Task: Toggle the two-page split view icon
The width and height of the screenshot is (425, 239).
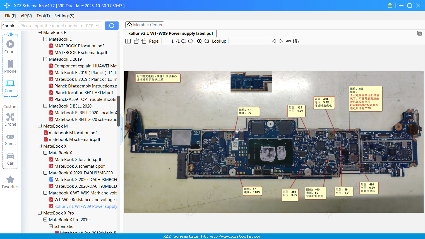Action: 128,41
